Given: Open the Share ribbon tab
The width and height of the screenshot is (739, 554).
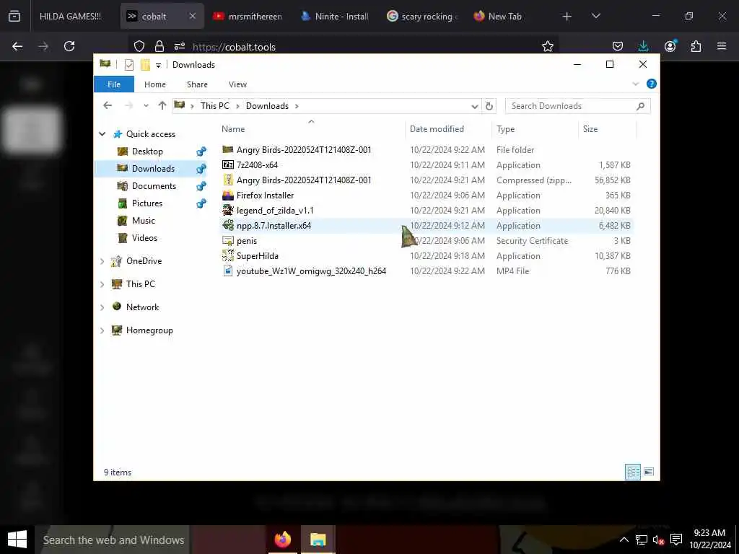Looking at the screenshot, I should pyautogui.click(x=197, y=84).
